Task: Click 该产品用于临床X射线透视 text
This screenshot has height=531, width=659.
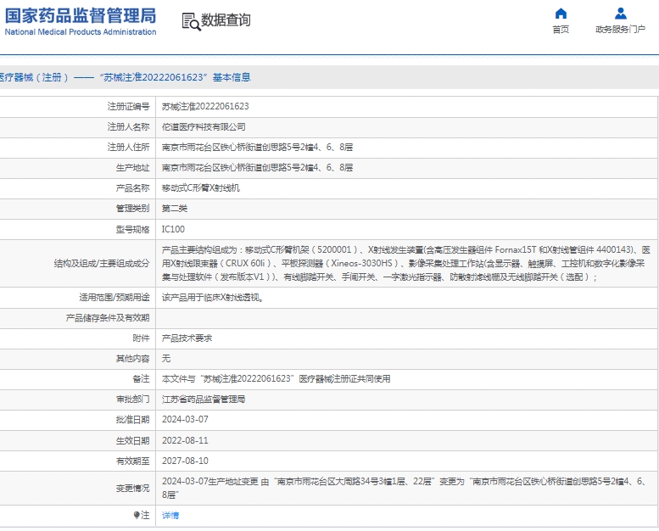Action: click(x=213, y=298)
